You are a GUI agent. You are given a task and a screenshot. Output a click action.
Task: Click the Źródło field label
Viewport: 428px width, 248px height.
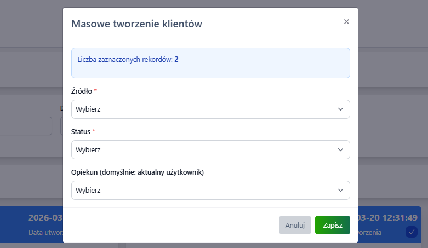click(82, 91)
